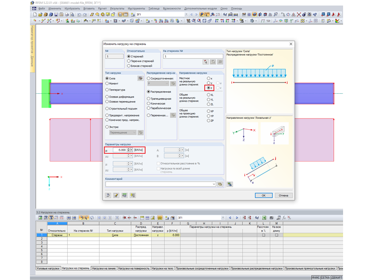This screenshot has height=280, width=373.
Task: Open the Файл menu
Action: point(42,8)
